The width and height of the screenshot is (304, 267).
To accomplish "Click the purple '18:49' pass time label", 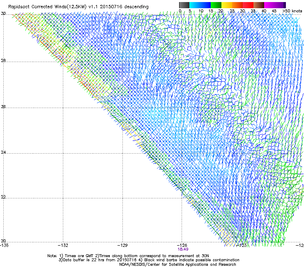I will tap(183, 249).
